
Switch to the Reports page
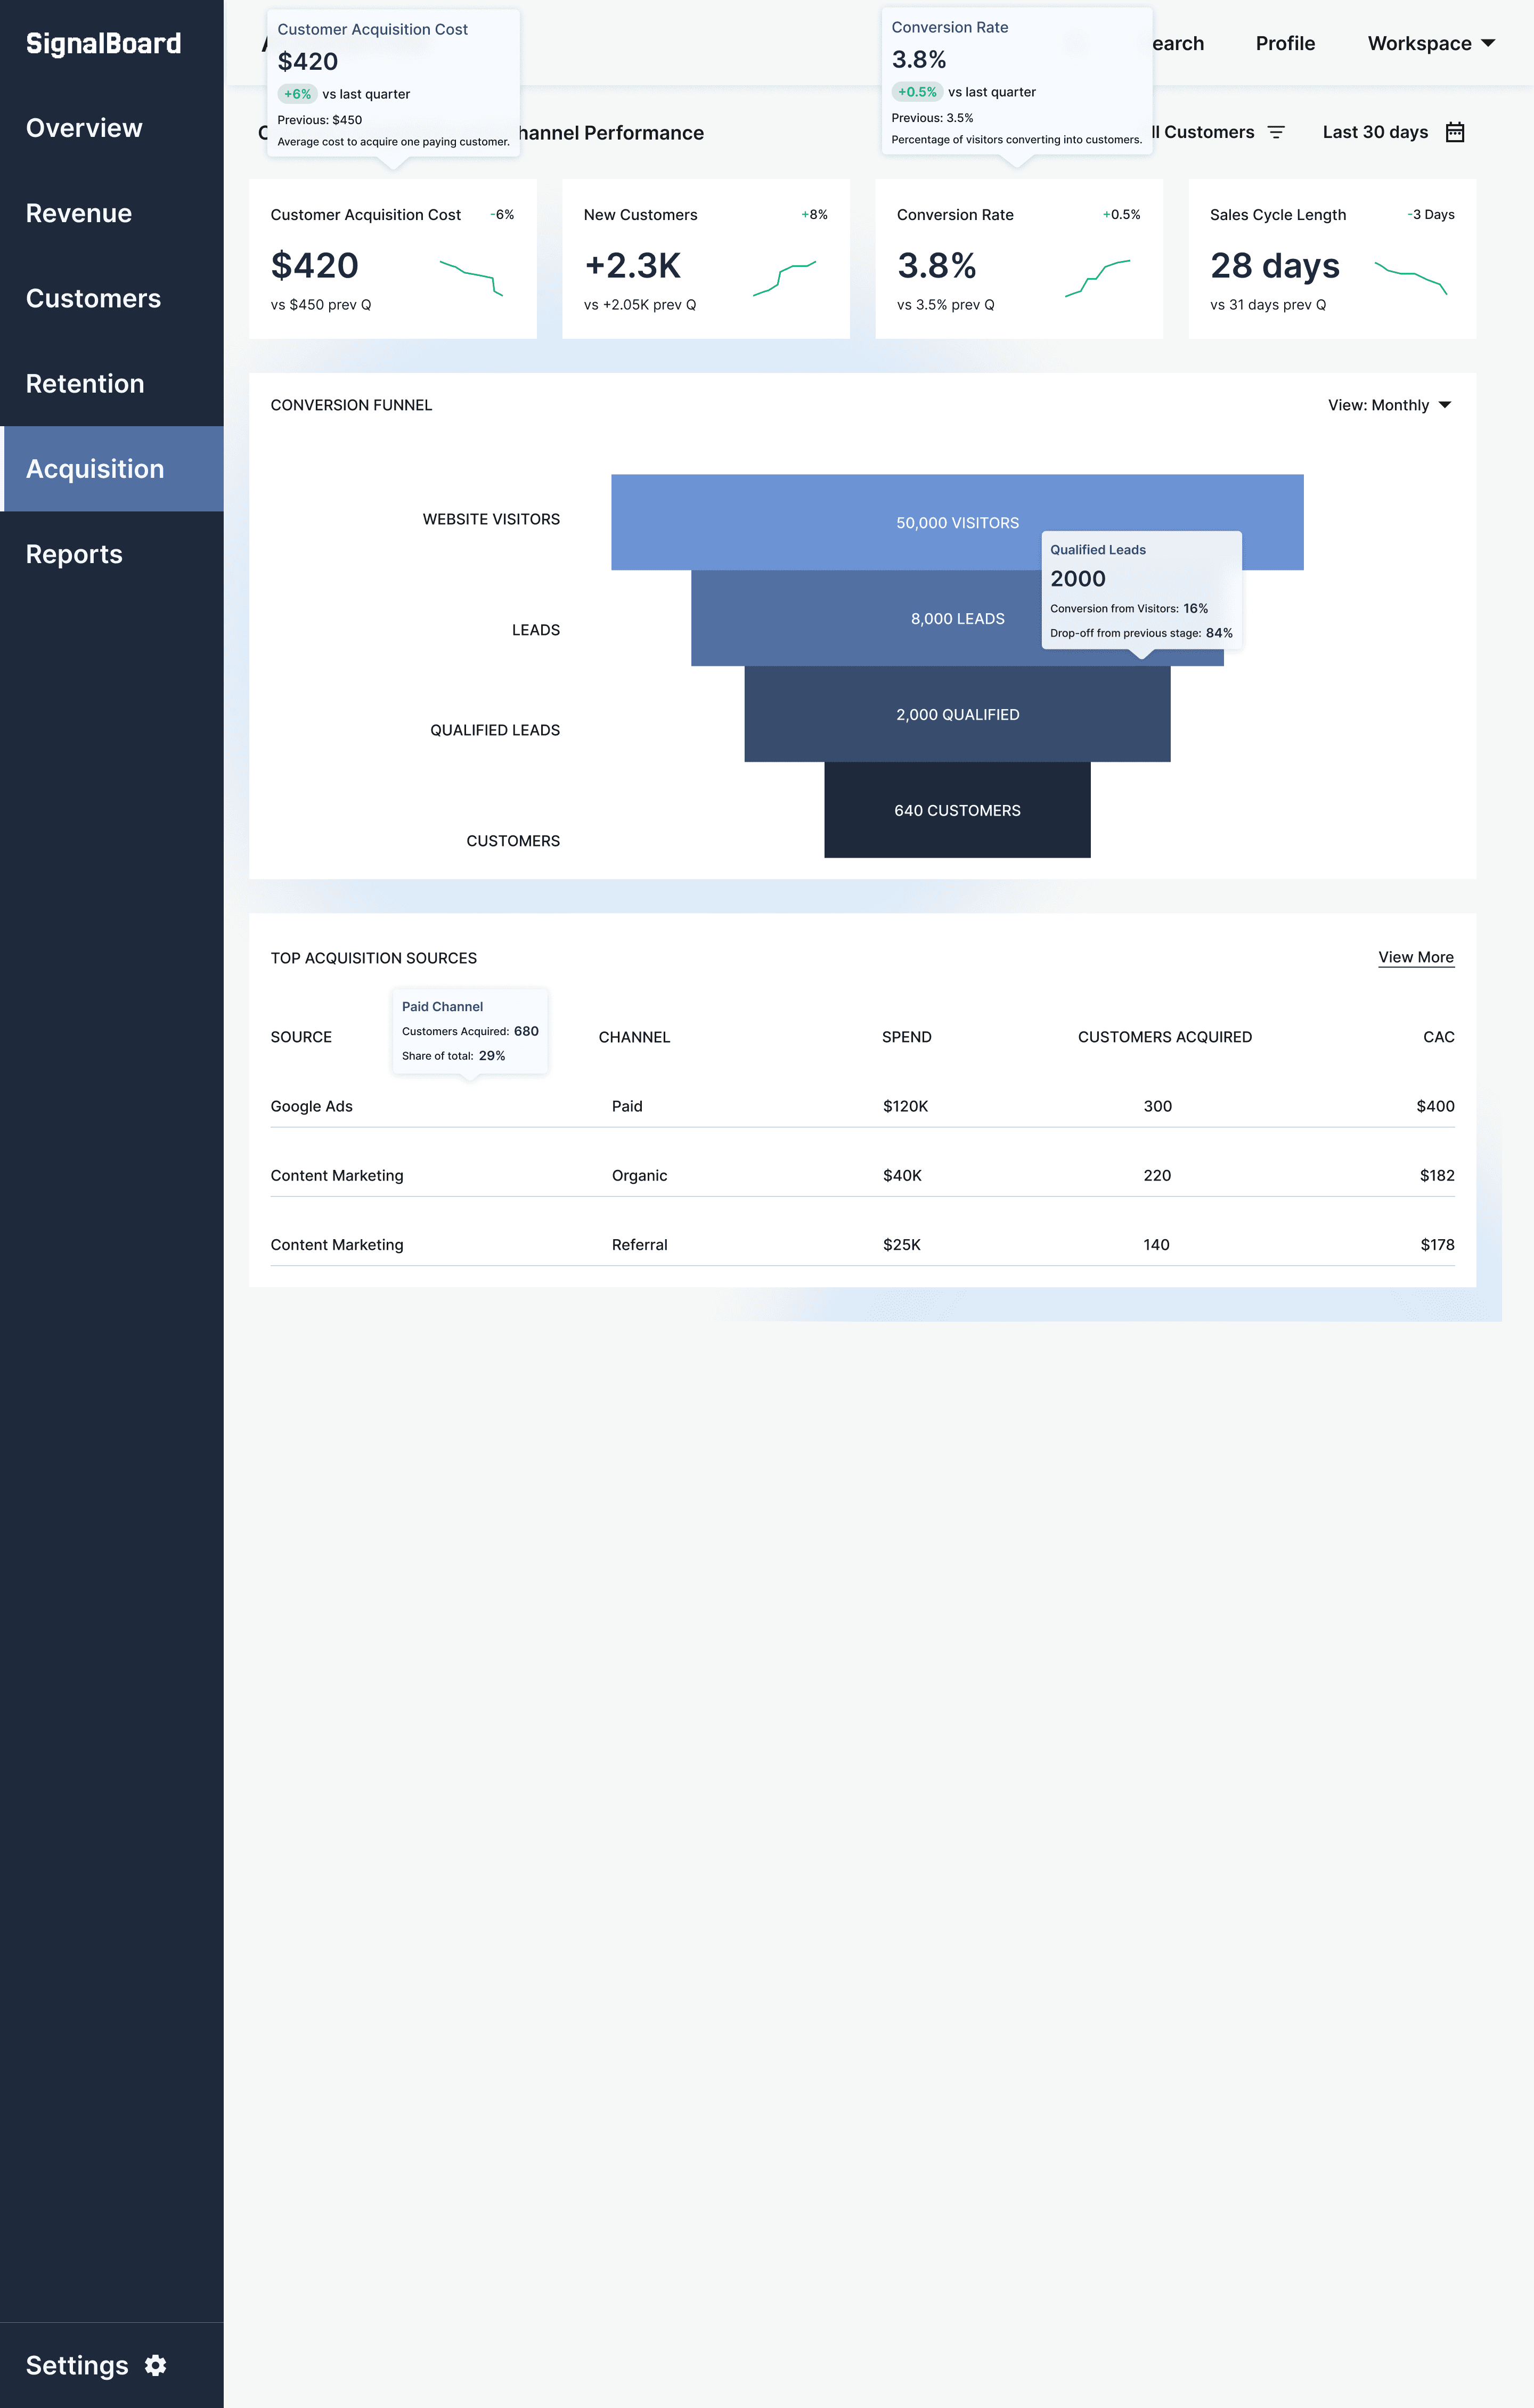point(74,554)
